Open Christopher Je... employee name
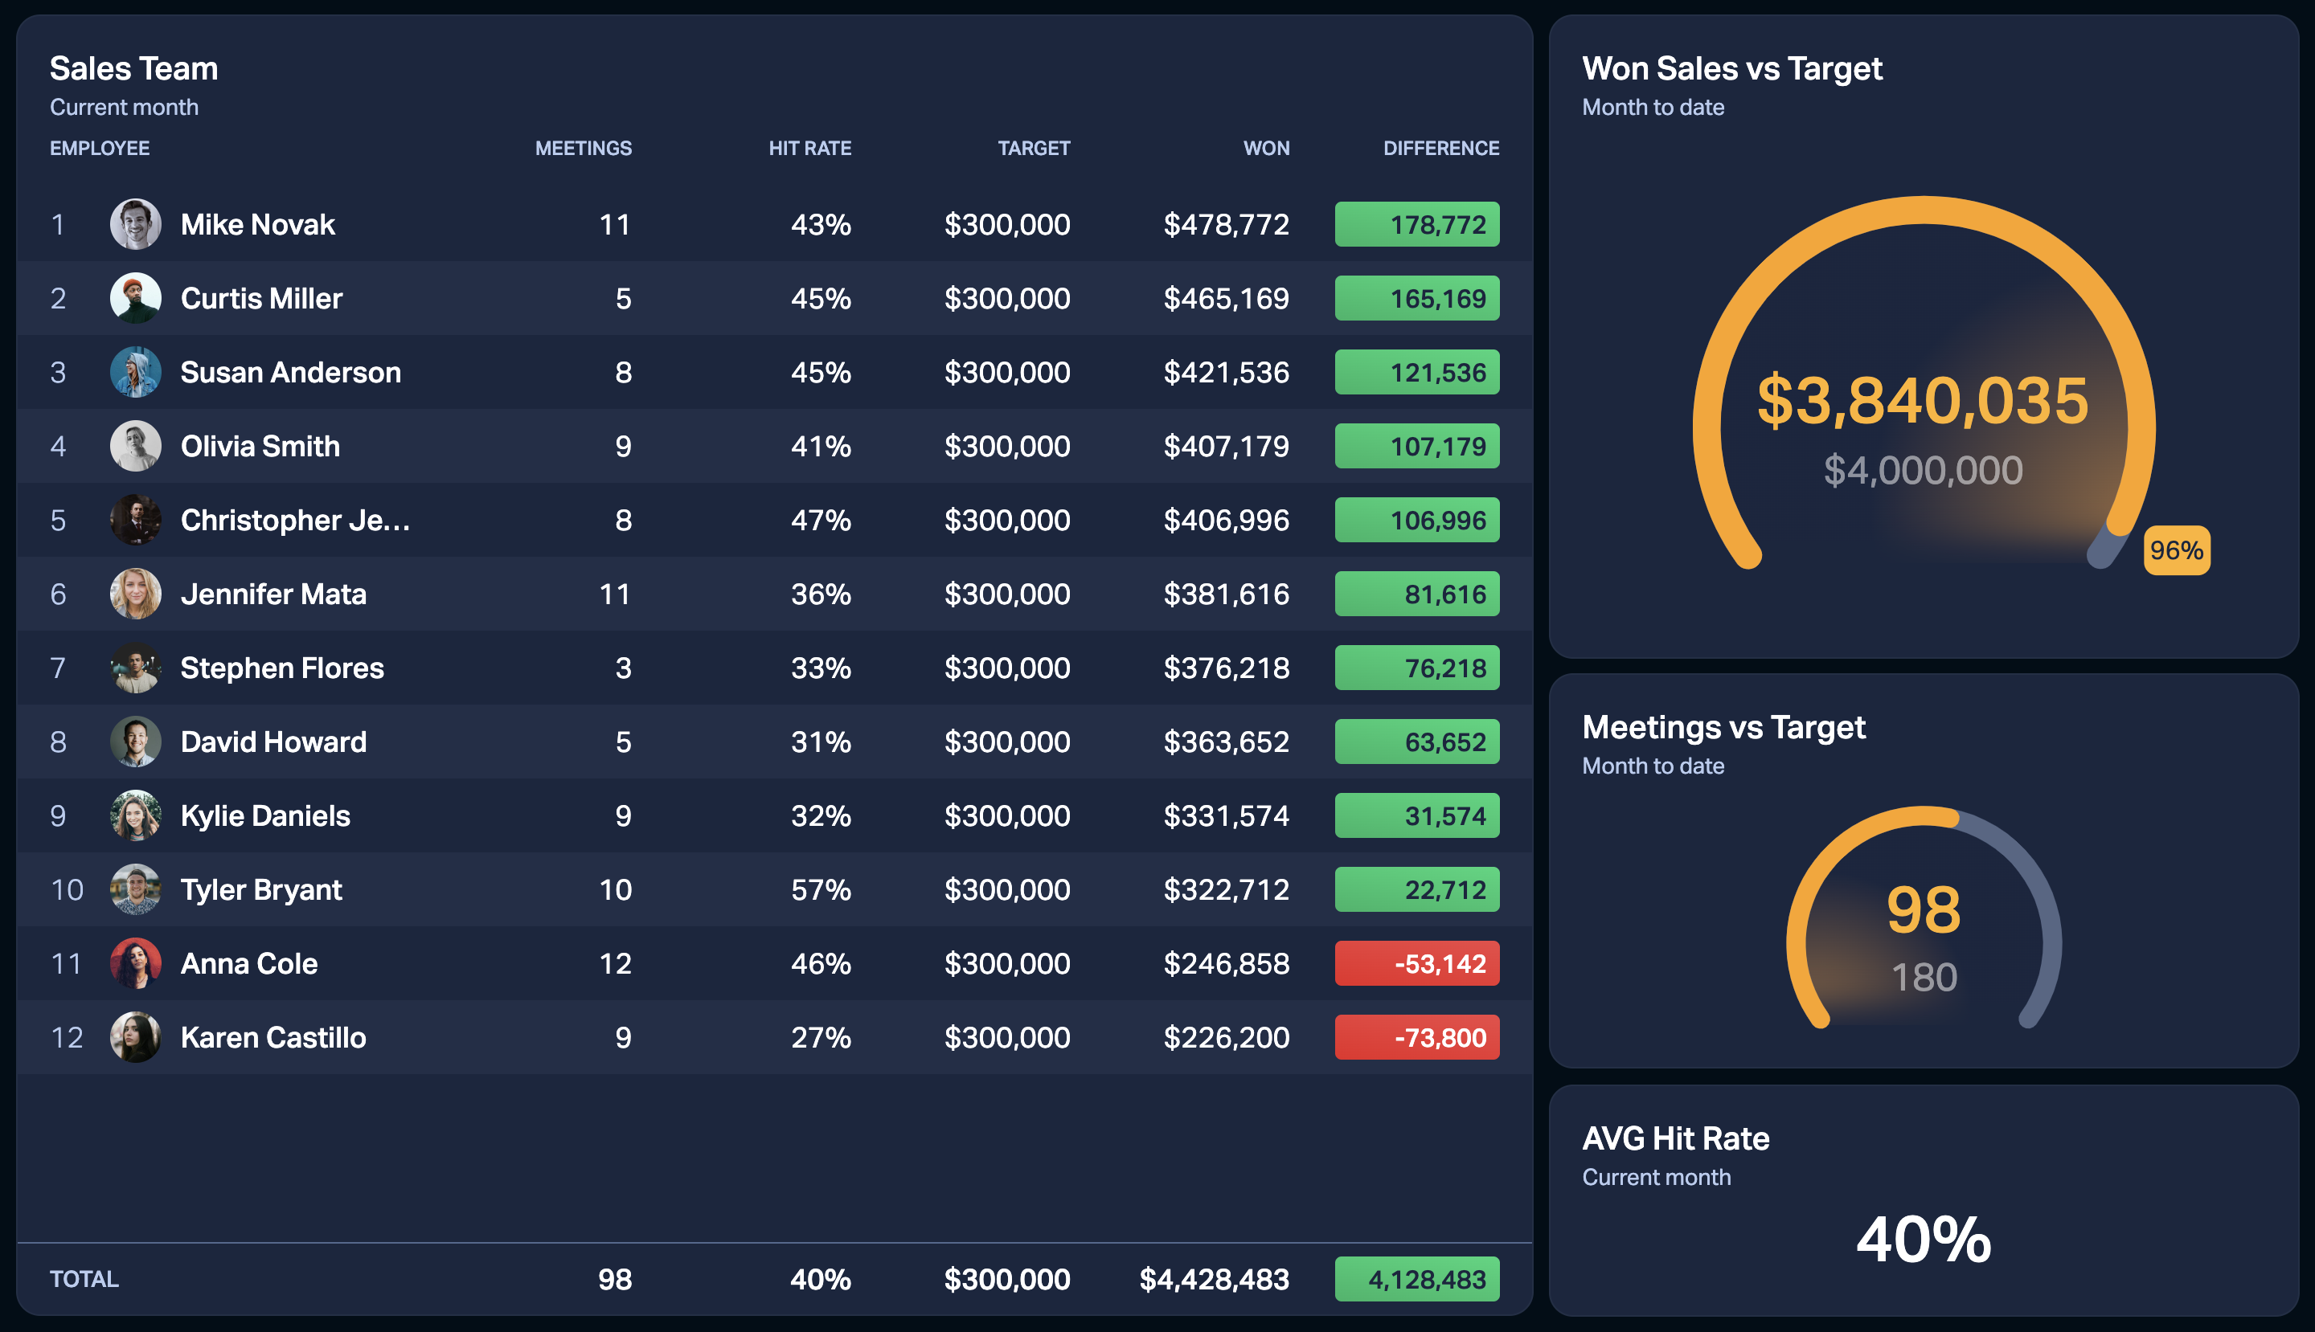The image size is (2315, 1332). pos(296,521)
